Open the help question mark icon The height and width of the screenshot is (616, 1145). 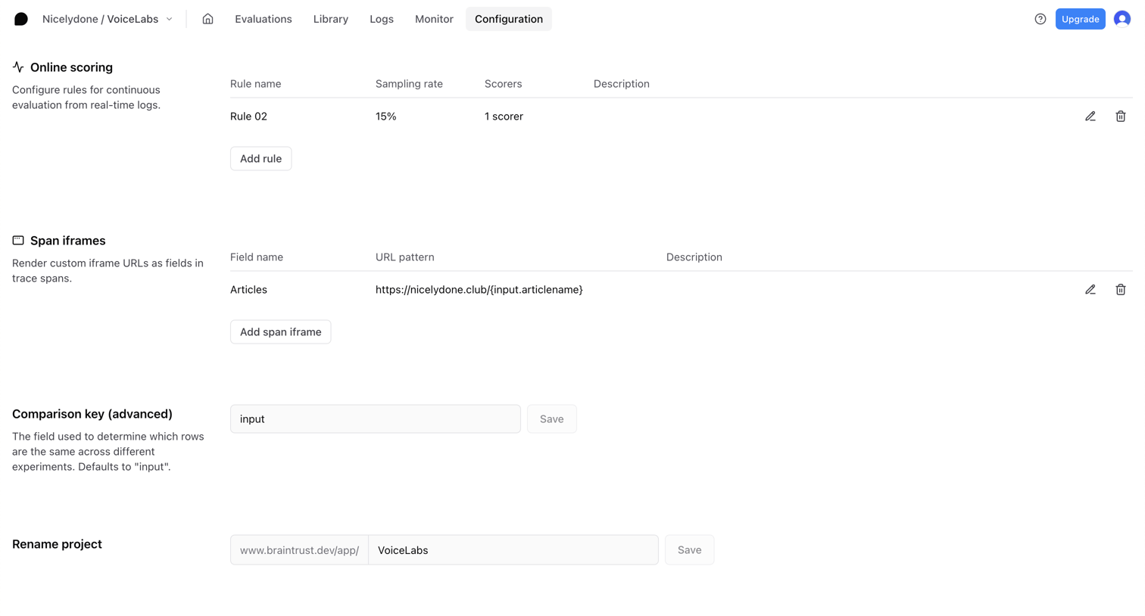click(1040, 19)
